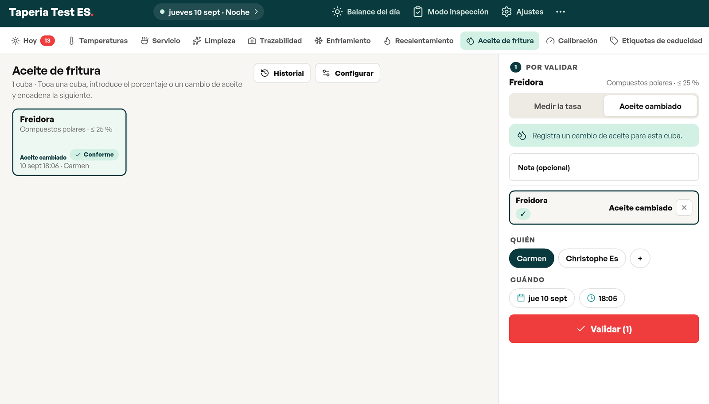The width and height of the screenshot is (709, 404).
Task: Focus the Nota (opcional) field
Action: click(604, 167)
